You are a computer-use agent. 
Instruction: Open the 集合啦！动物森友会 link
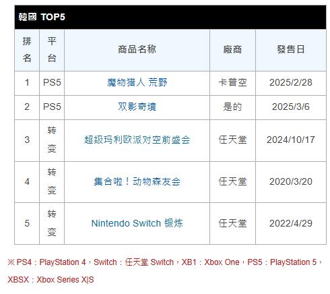click(x=137, y=181)
